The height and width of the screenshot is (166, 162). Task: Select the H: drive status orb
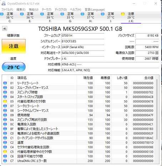[82, 14]
